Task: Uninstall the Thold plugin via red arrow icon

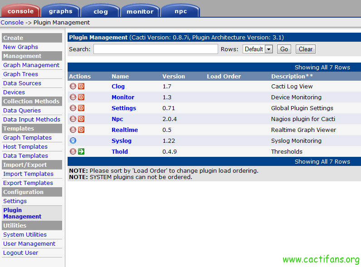Action: pos(73,151)
